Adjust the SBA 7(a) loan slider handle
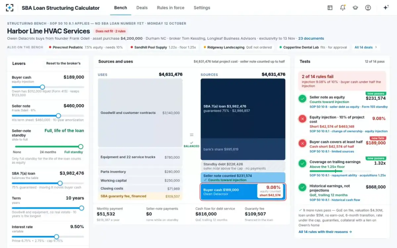Viewport: 397px width, 248px height. pyautogui.click(x=60, y=183)
